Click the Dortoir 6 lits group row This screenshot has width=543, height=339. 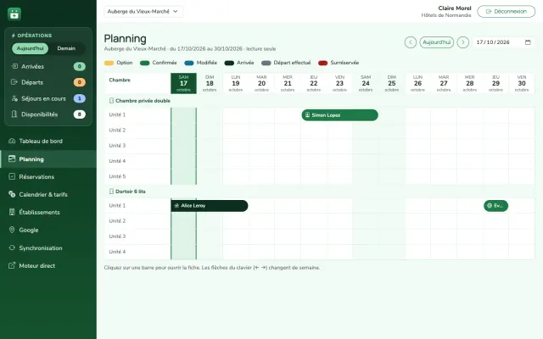pos(320,192)
